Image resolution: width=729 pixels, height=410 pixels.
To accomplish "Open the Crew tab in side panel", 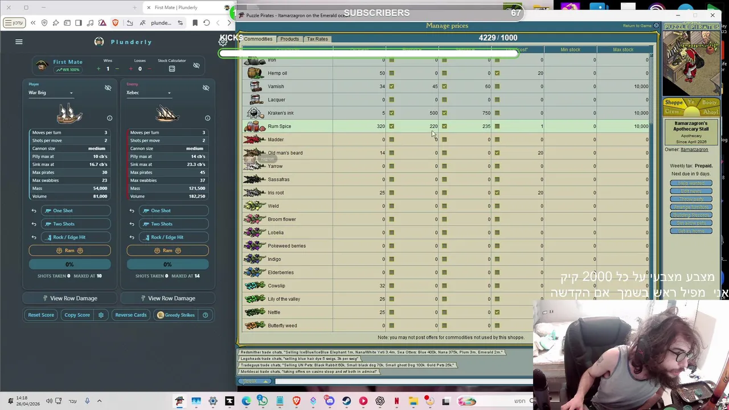I will (x=673, y=112).
